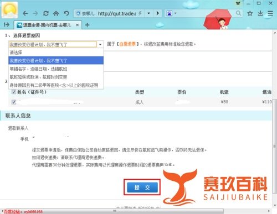Expand the search engine selector arrow
The height and width of the screenshot is (214, 277).
176,13
